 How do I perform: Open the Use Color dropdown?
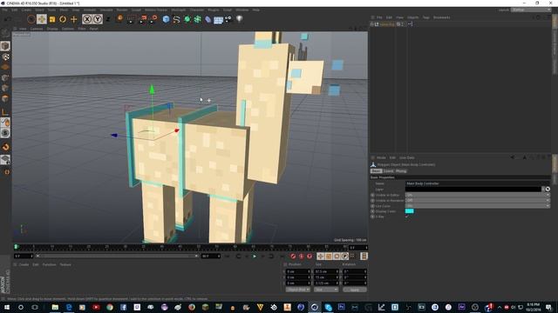478,206
